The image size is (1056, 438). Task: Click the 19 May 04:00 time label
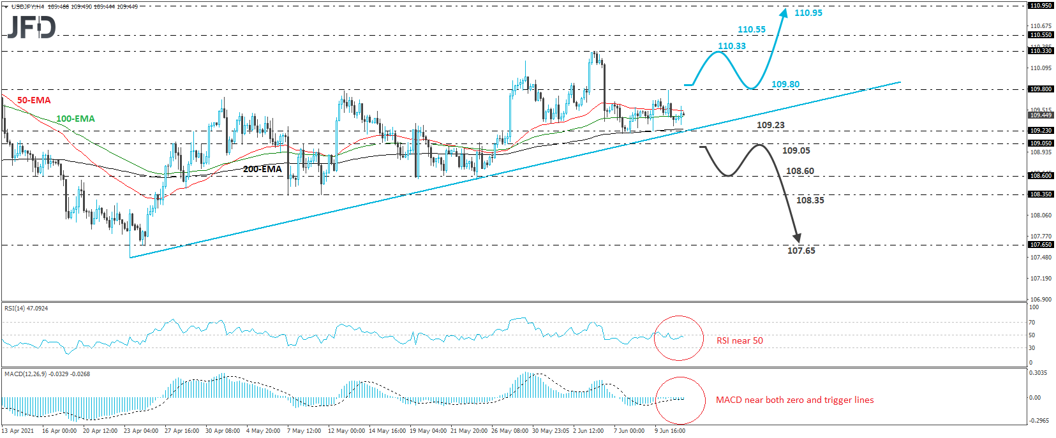428,431
